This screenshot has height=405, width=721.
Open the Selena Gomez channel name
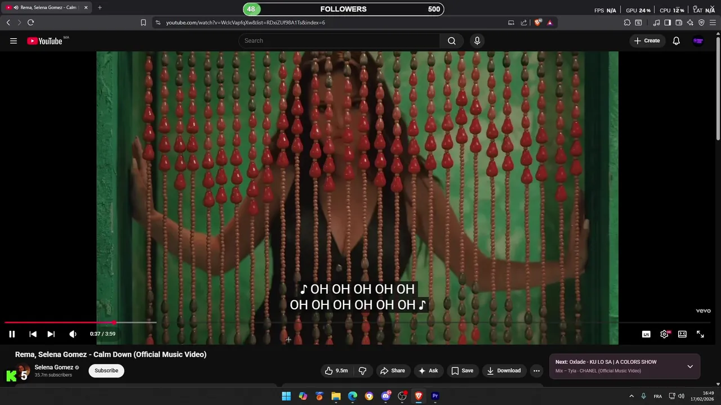click(54, 367)
